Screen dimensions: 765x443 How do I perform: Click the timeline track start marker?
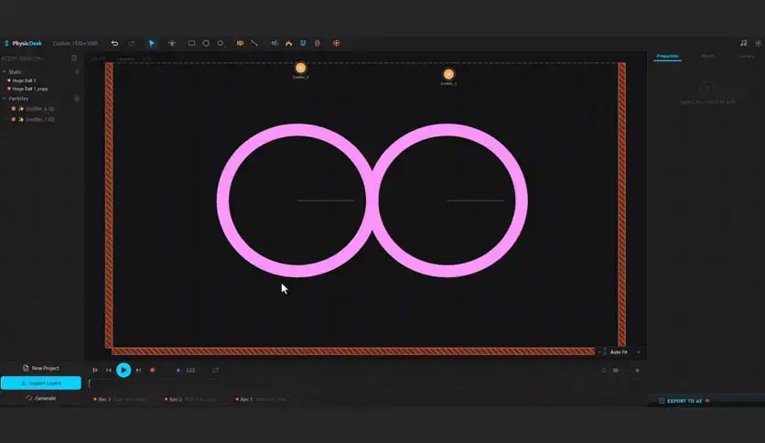(x=90, y=384)
